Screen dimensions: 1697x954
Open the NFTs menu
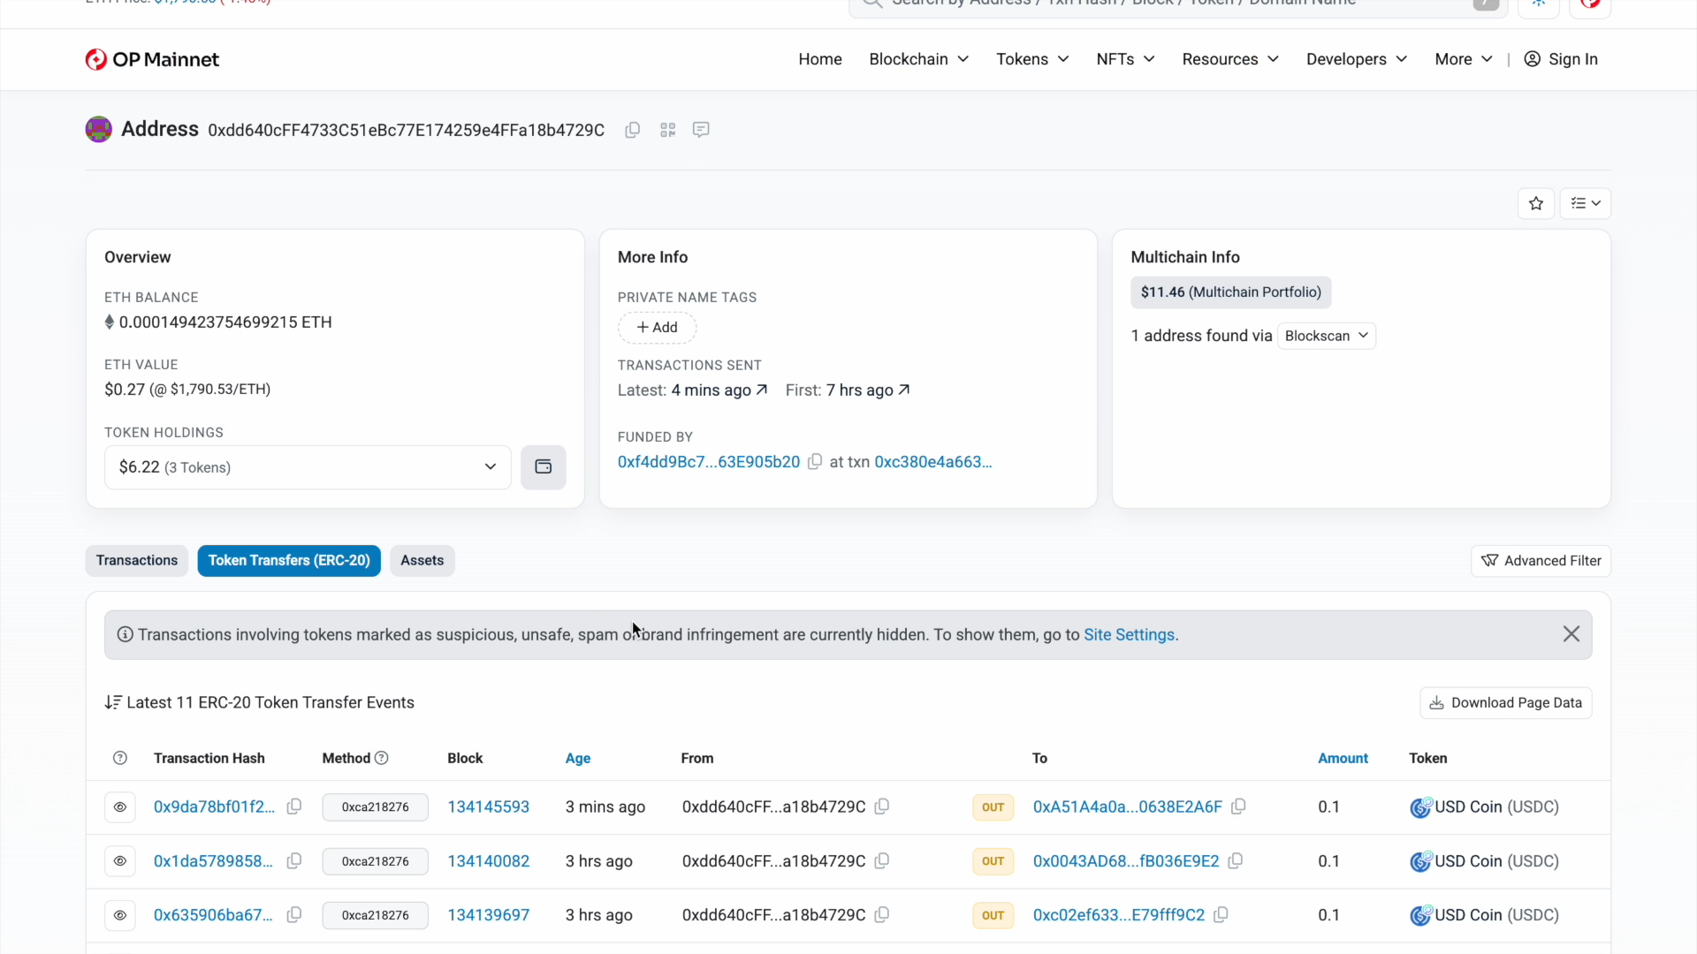(1125, 59)
